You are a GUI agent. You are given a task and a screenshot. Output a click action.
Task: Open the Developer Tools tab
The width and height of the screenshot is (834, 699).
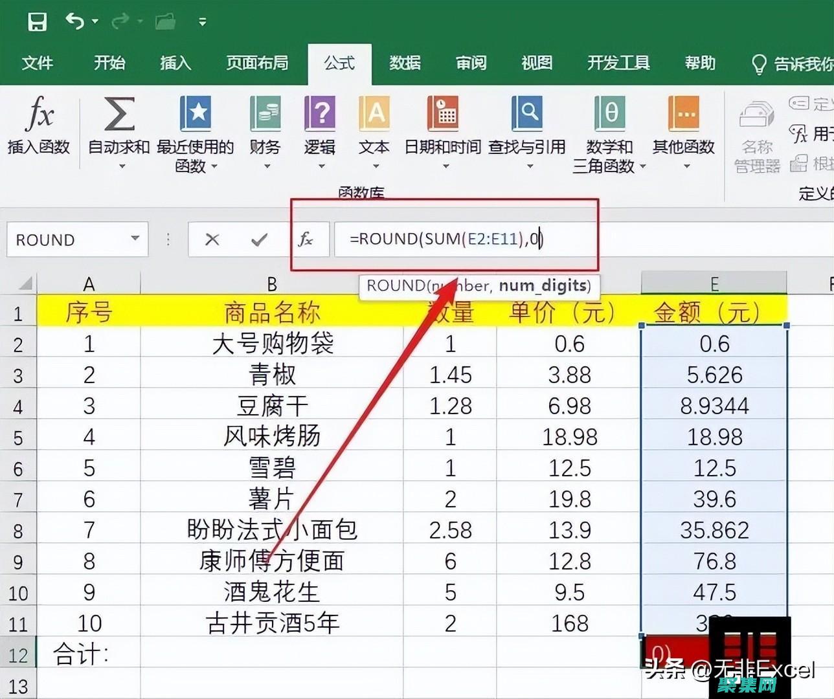(617, 63)
